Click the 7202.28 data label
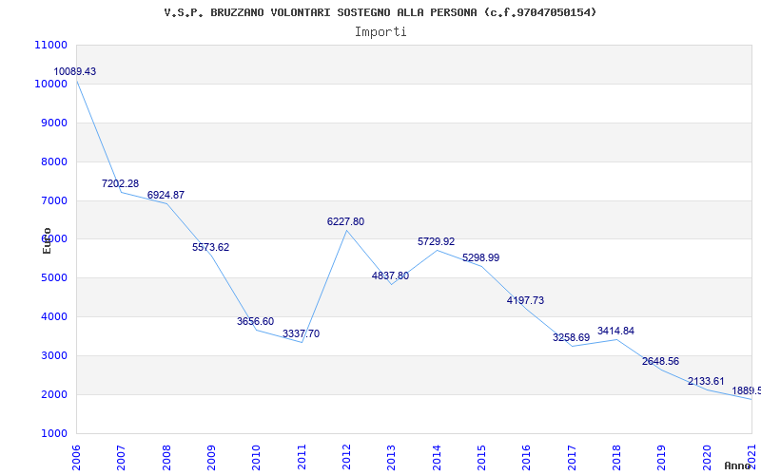Viewport: 761px width, 475px height. (121, 183)
